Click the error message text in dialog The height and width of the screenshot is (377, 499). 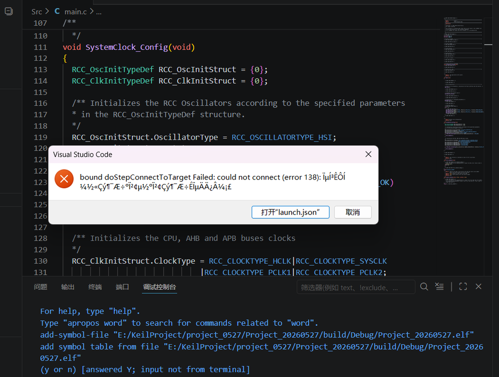point(213,182)
